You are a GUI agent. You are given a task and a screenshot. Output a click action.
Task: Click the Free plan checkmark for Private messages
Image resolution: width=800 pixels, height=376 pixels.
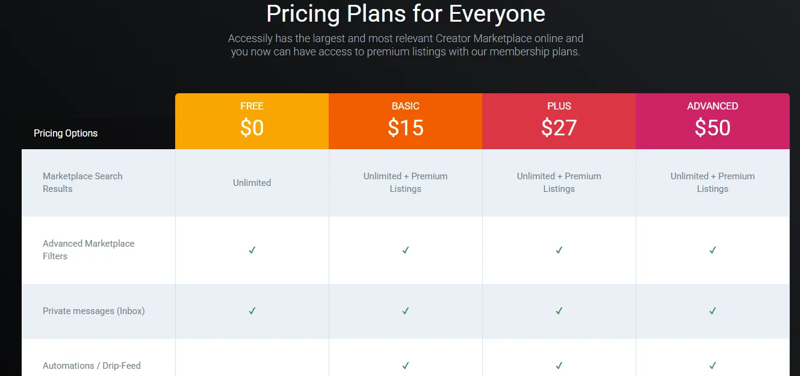[252, 311]
